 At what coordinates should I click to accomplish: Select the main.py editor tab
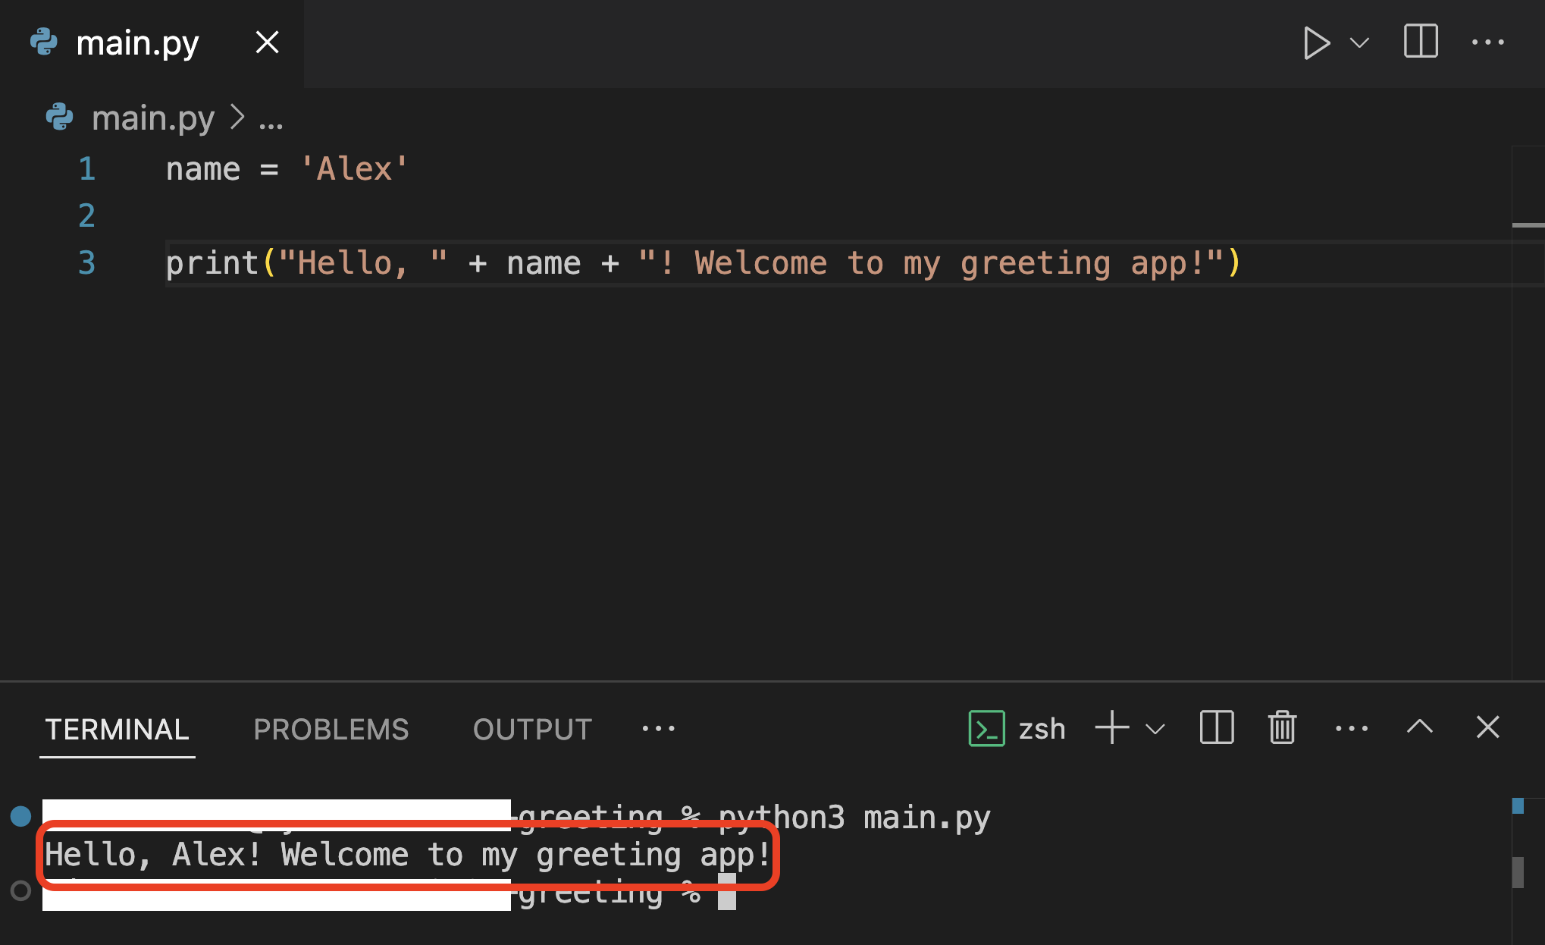click(152, 43)
